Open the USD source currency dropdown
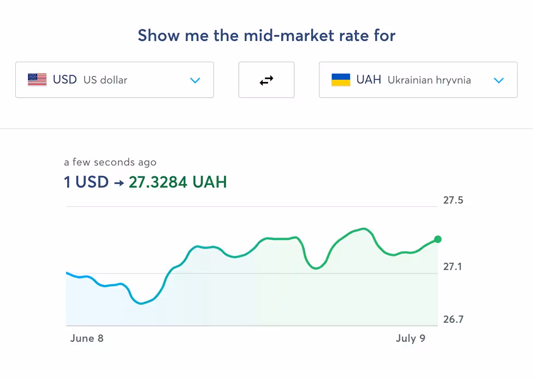Image resolution: width=533 pixels, height=379 pixels. (115, 80)
